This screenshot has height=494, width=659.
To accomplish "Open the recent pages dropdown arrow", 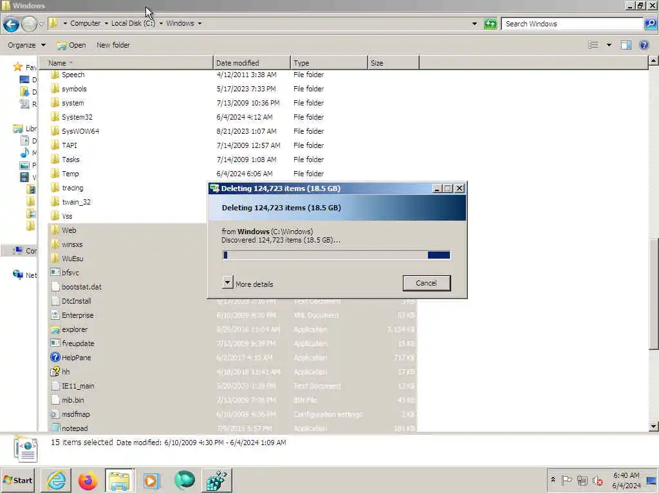I will coord(41,24).
